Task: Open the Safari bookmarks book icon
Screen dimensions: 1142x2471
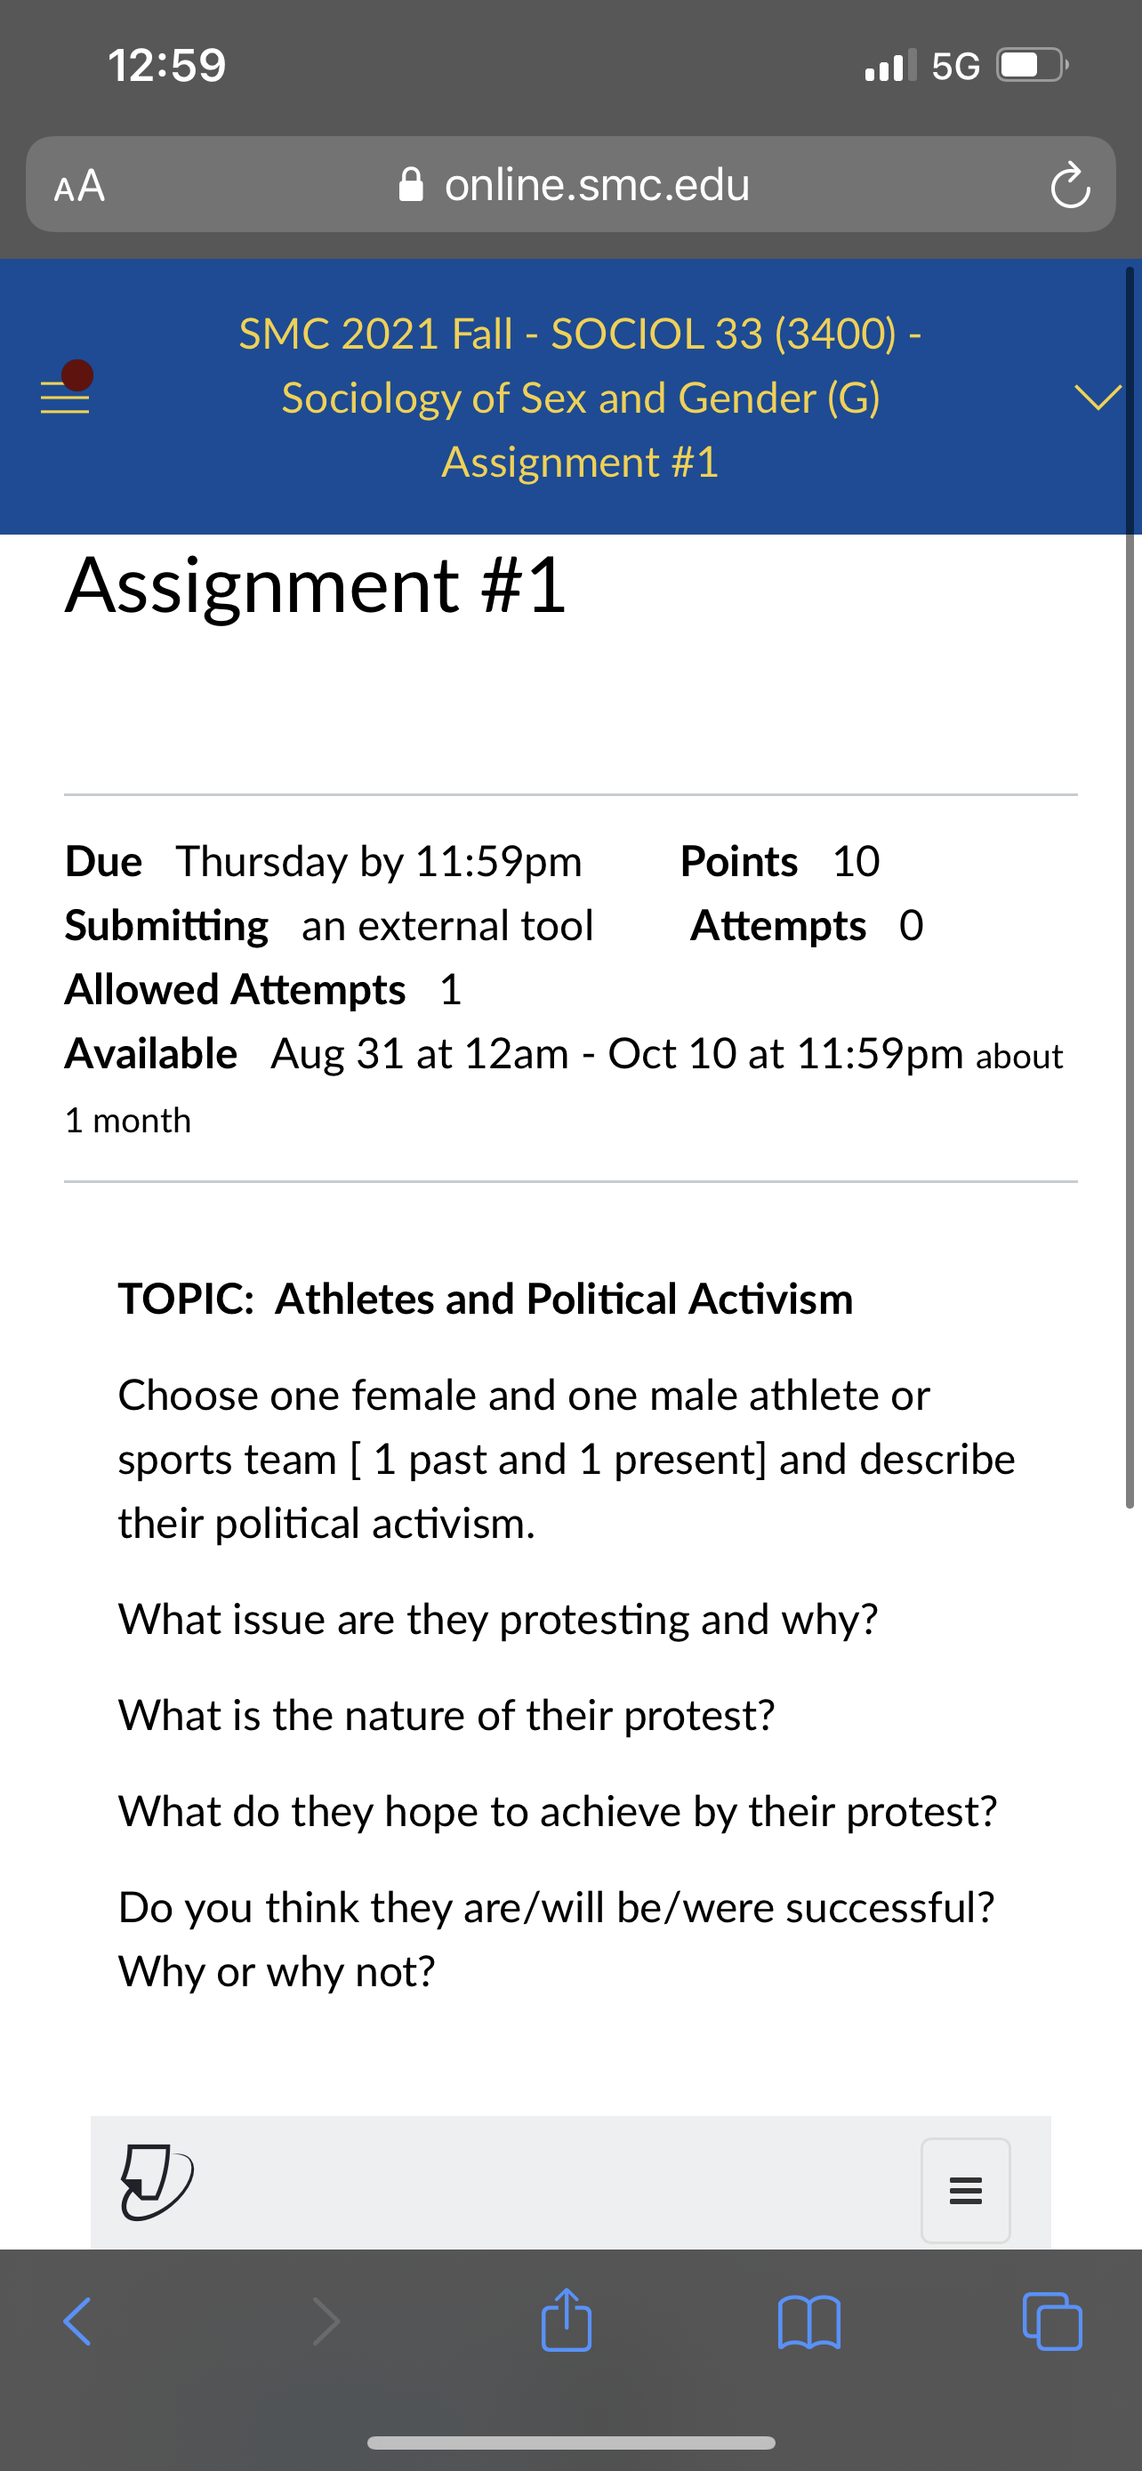Action: click(810, 2322)
